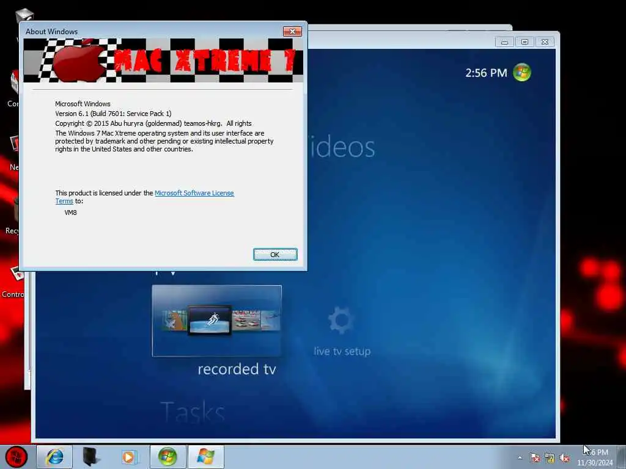Open the red Start orb
Screen dimensions: 626x469
point(17,457)
